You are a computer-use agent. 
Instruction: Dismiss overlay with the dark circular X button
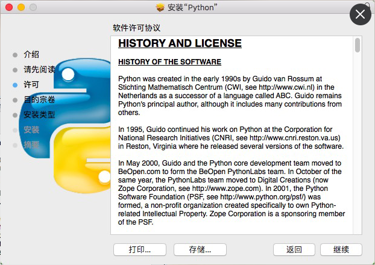point(360,14)
